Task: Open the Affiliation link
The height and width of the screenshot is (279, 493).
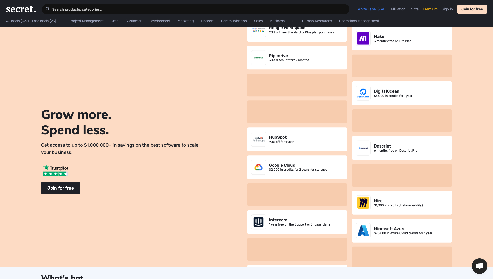Action: coord(398,9)
